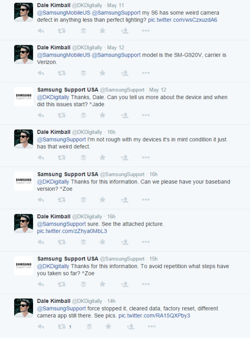250x338 pixels.
Task: Favorite the Jade support reply tweet
Action: point(102,115)
